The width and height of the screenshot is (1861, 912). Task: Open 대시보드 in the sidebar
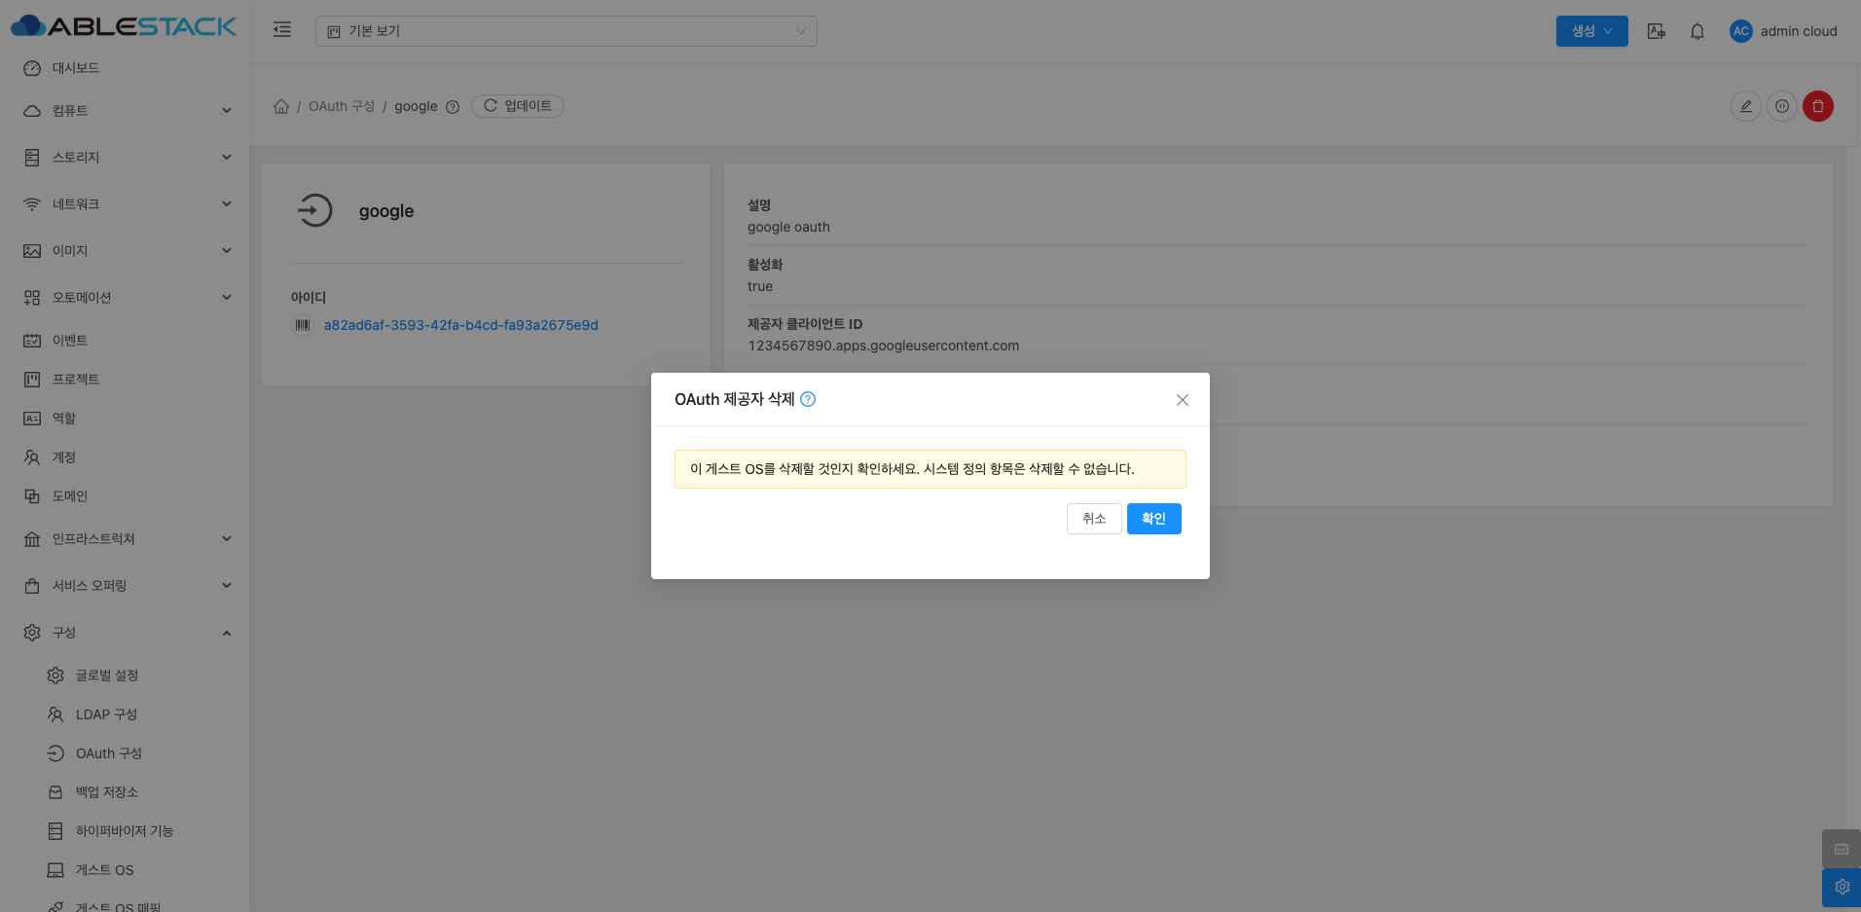click(x=125, y=68)
